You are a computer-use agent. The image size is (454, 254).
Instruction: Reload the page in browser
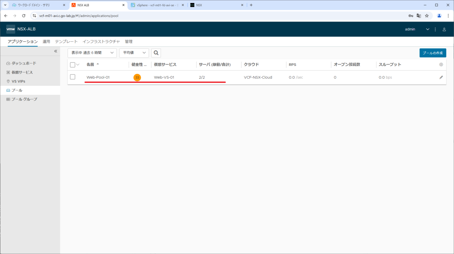(x=24, y=16)
